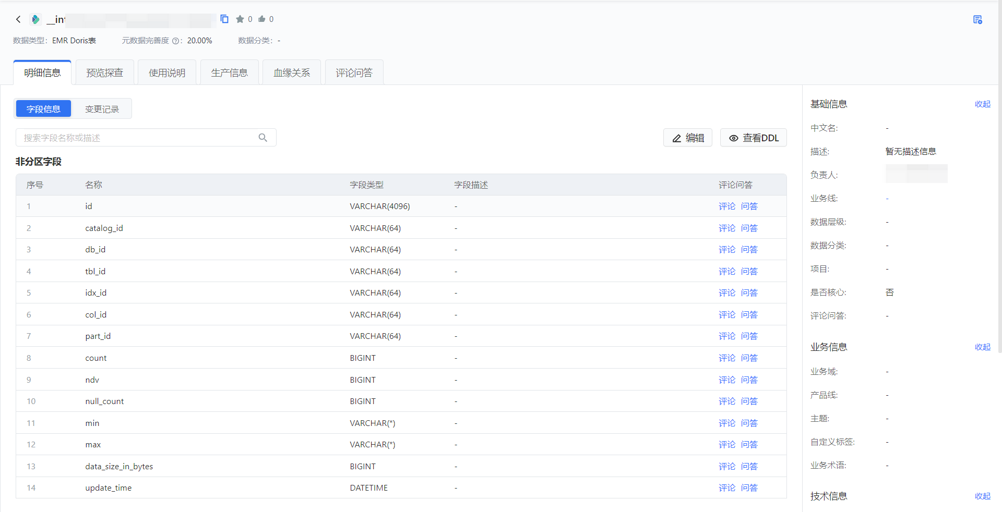Click the 20.00% completeness value
This screenshot has width=1002, height=512.
tap(200, 41)
